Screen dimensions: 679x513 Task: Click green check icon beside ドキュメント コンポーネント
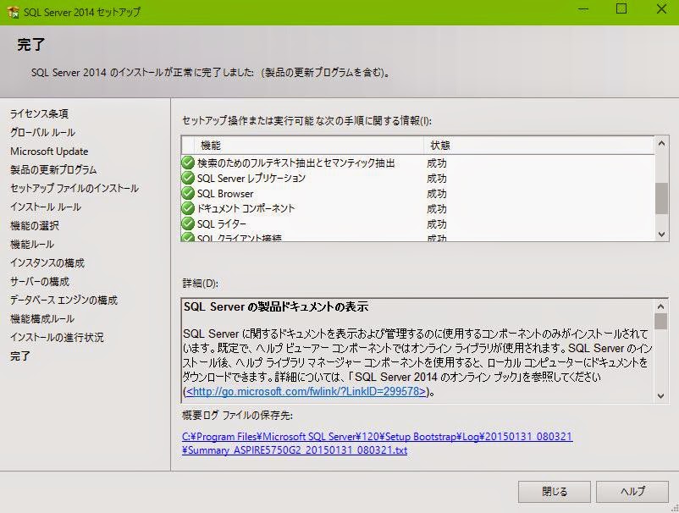tap(188, 208)
